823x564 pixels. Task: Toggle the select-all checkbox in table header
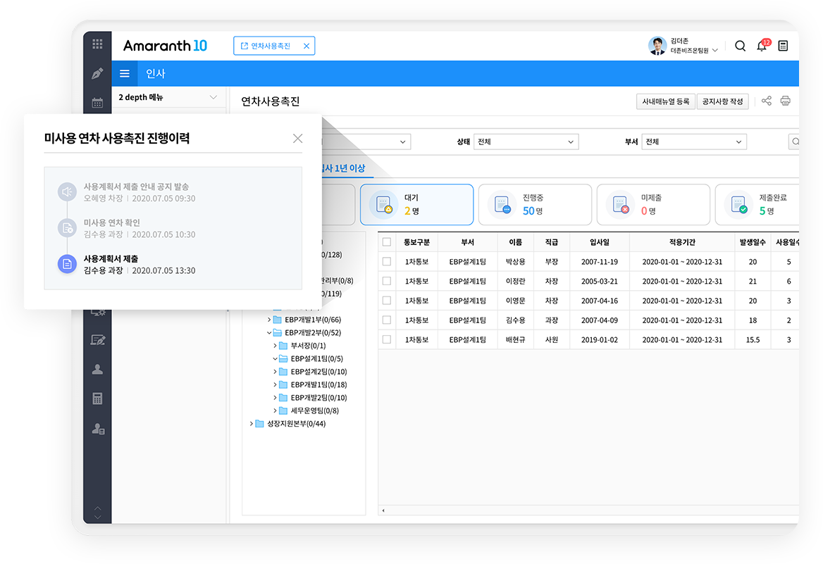(387, 242)
